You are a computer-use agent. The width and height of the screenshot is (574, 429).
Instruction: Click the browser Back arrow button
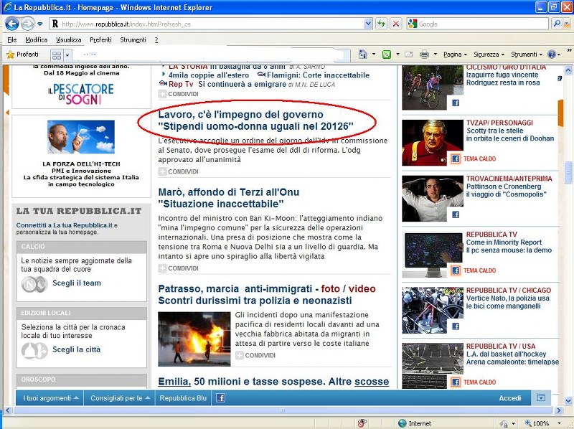point(12,24)
